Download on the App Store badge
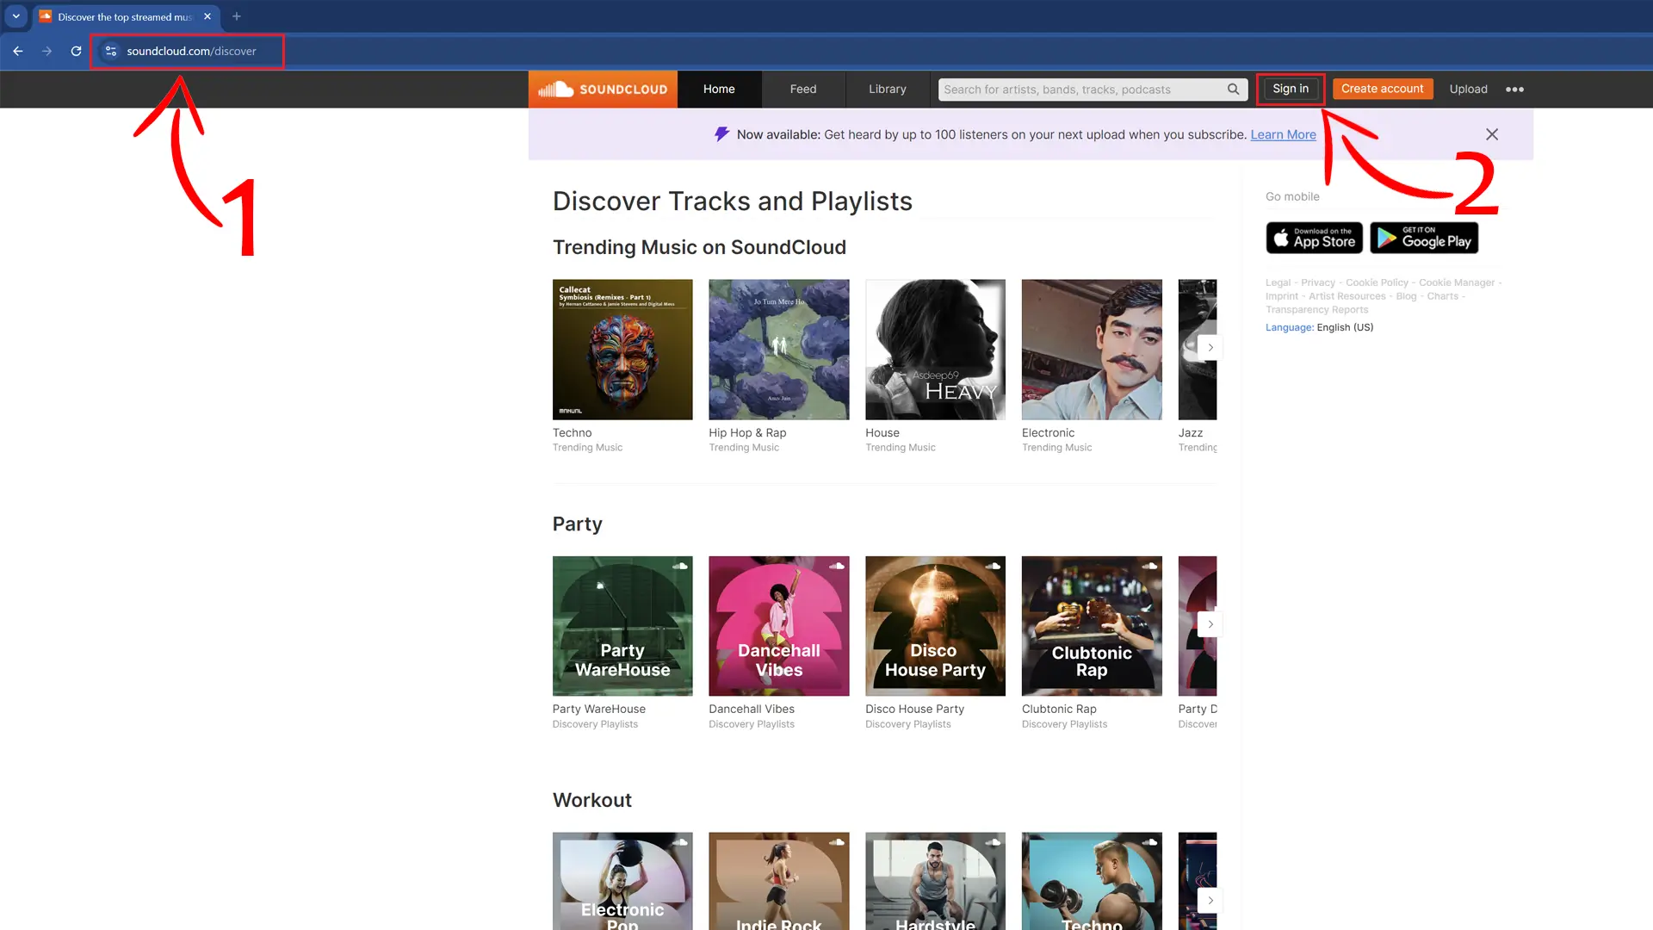This screenshot has width=1653, height=930. 1314,238
